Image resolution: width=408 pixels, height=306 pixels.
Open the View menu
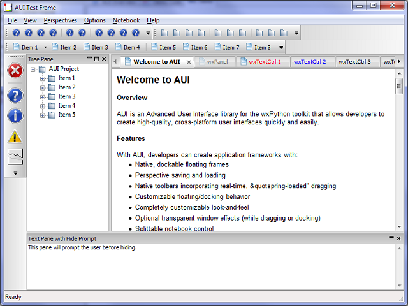click(30, 20)
